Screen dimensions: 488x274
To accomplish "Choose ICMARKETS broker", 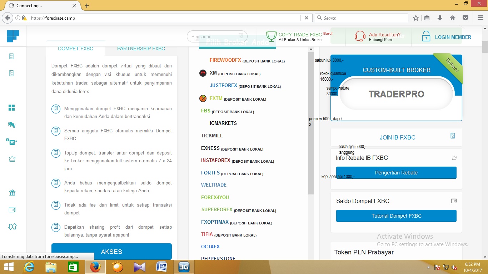I will click(223, 123).
